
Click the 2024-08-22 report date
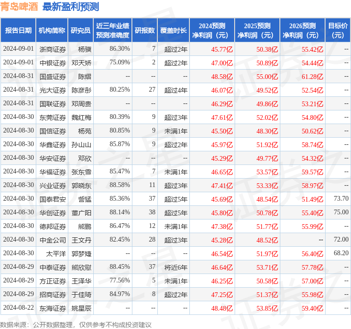pos(18,307)
